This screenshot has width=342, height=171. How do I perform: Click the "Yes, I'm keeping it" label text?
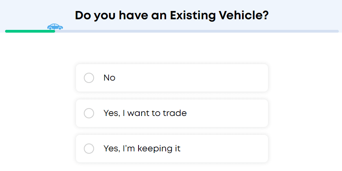click(142, 149)
